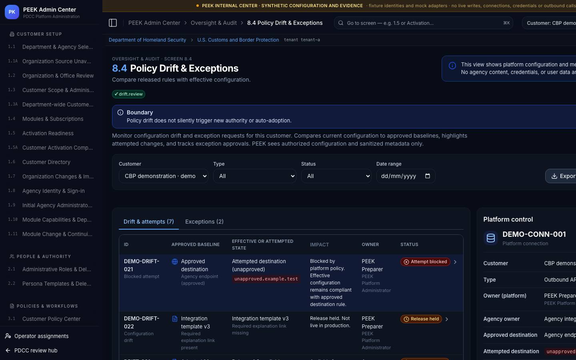Open Persona Templates & Delegation in sidebar
The image size is (576, 360).
[51, 284]
